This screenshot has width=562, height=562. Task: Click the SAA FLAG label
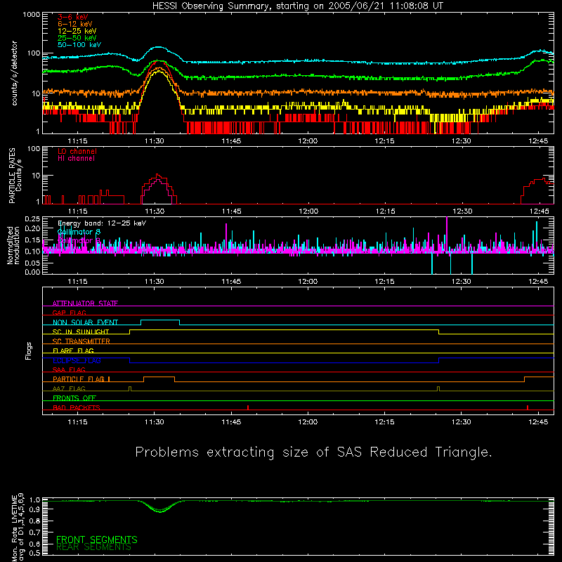69,370
